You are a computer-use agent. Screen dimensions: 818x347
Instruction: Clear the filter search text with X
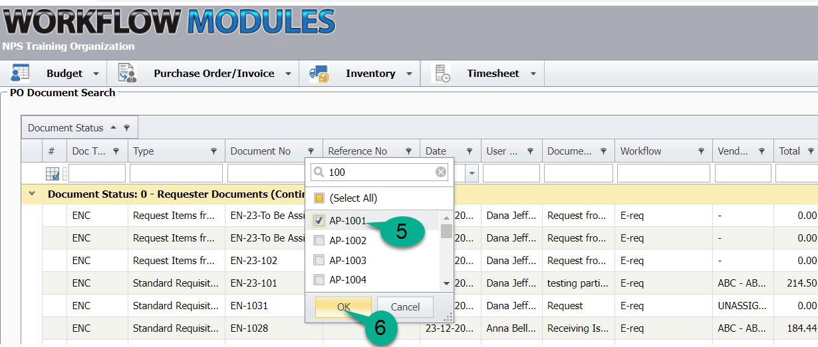point(441,173)
